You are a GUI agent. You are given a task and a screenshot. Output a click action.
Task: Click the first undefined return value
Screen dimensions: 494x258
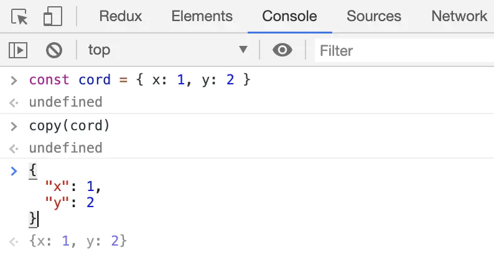65,102
